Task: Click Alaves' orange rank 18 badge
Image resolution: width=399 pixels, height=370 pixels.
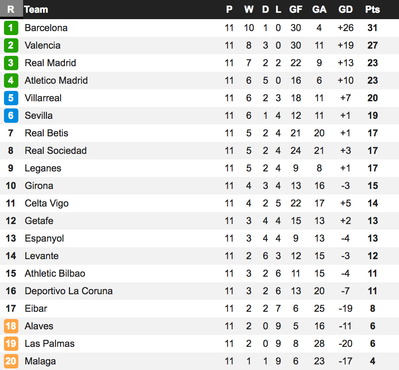Action: coord(11,326)
